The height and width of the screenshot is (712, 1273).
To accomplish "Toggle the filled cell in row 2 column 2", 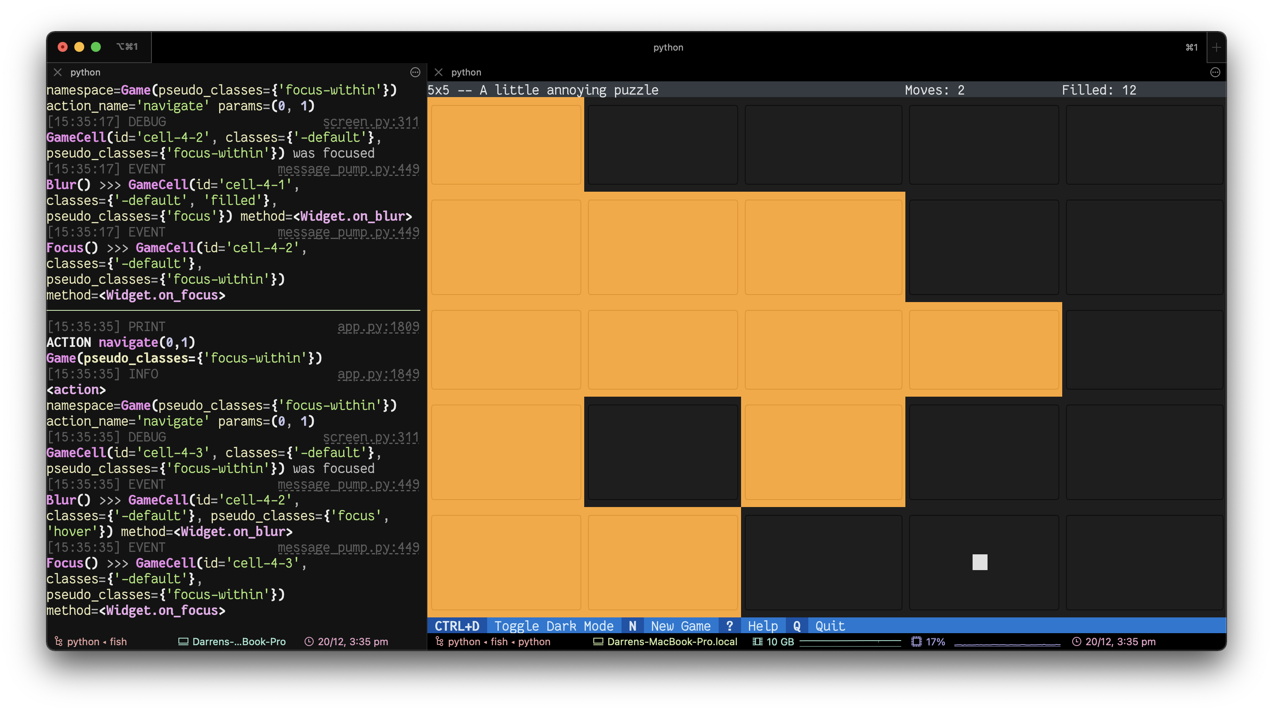I will click(x=662, y=246).
